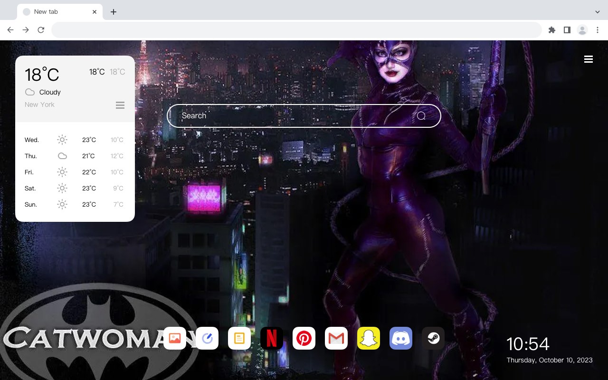Image resolution: width=608 pixels, height=380 pixels.
Task: Close the New tab tab
Action: [x=95, y=12]
